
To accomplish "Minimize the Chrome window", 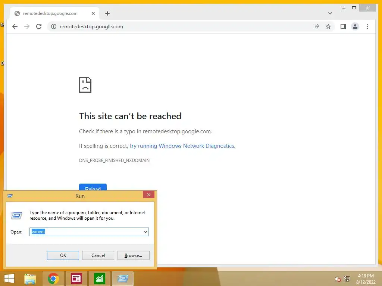I will pos(344,8).
